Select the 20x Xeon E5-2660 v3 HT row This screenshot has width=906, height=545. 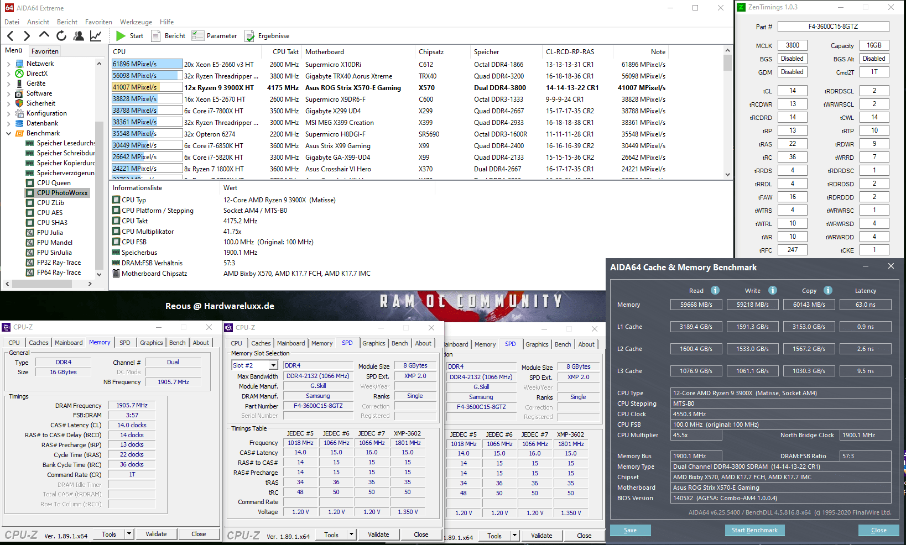pos(389,64)
